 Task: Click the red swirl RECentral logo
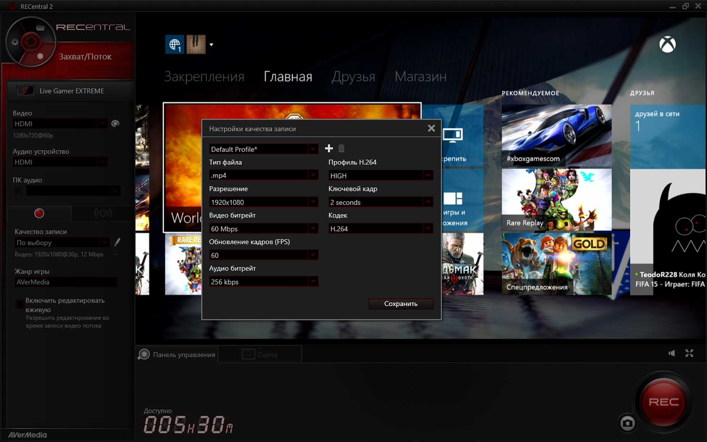[x=31, y=41]
